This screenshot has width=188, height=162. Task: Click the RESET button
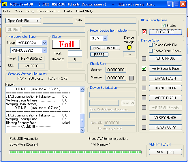[x=99, y=55]
